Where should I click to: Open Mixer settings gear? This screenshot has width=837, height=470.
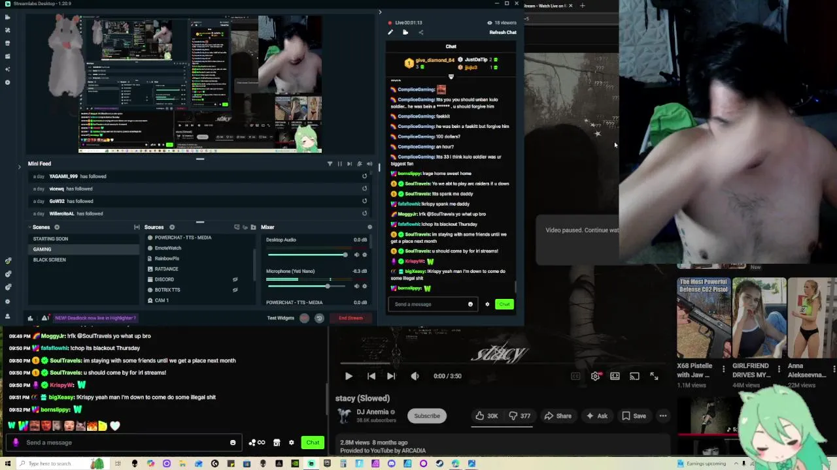(x=369, y=227)
